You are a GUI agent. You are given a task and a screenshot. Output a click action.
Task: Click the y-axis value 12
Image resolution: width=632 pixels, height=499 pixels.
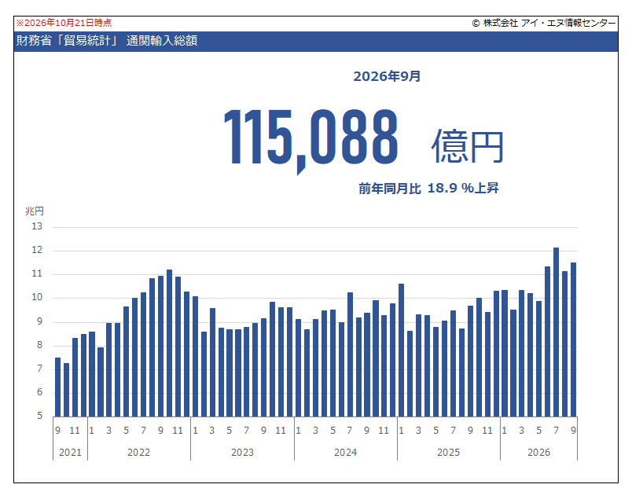coord(37,250)
